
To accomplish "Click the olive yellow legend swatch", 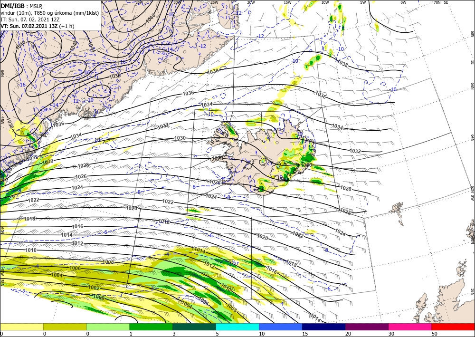I will (x=65, y=327).
